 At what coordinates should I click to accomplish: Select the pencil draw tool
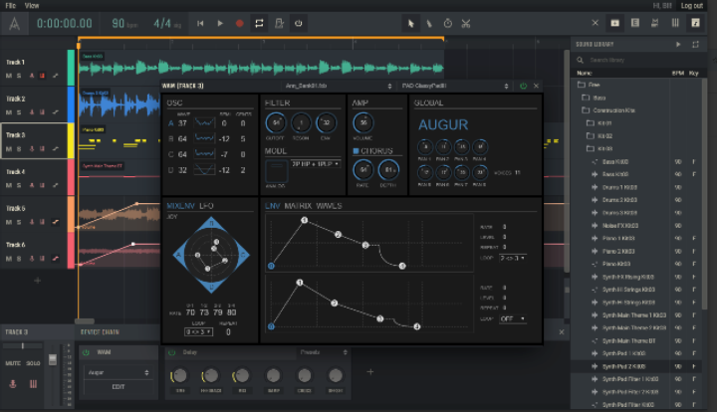coord(429,23)
